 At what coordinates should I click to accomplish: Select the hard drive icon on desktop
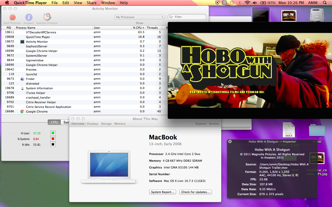pyautogui.click(x=317, y=15)
